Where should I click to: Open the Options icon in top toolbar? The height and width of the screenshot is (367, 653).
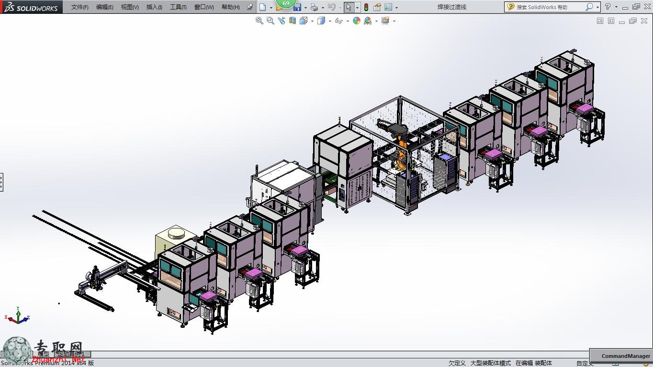point(388,7)
